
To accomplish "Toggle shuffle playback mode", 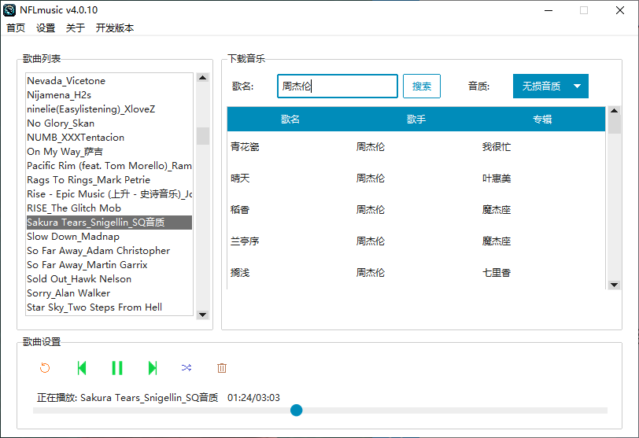I will (x=187, y=368).
